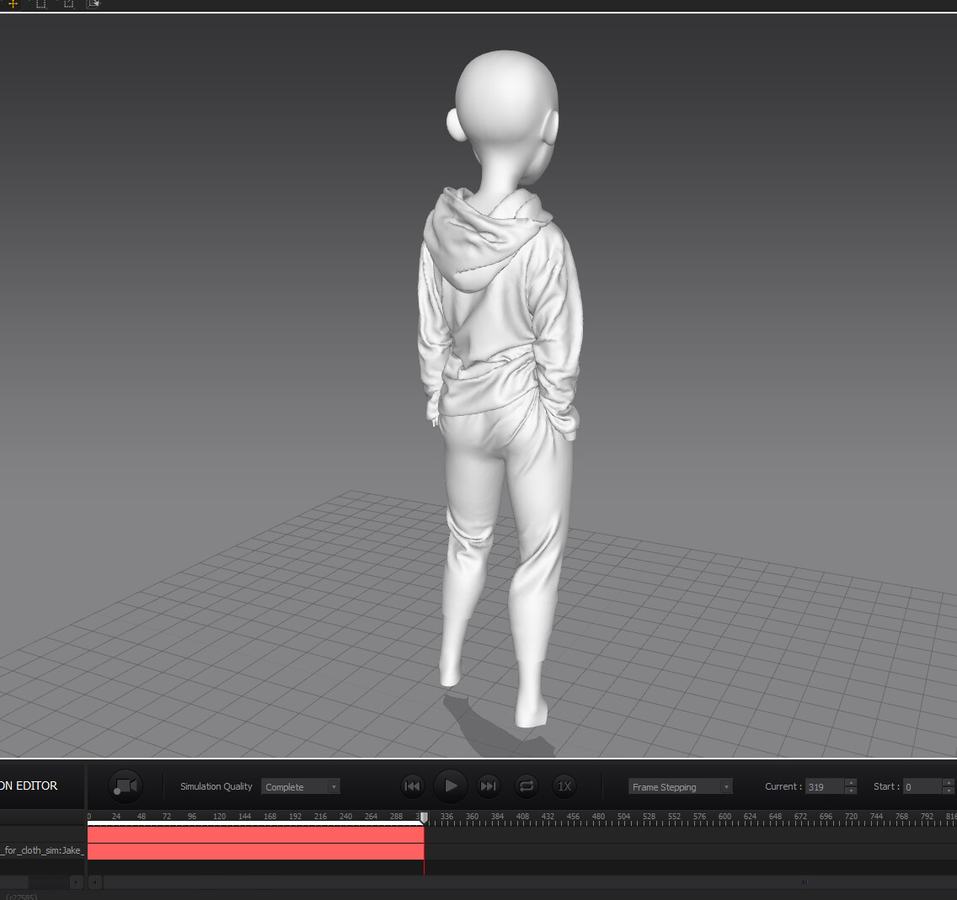957x900 pixels.
Task: Click the Simulation Quality label
Action: point(216,786)
